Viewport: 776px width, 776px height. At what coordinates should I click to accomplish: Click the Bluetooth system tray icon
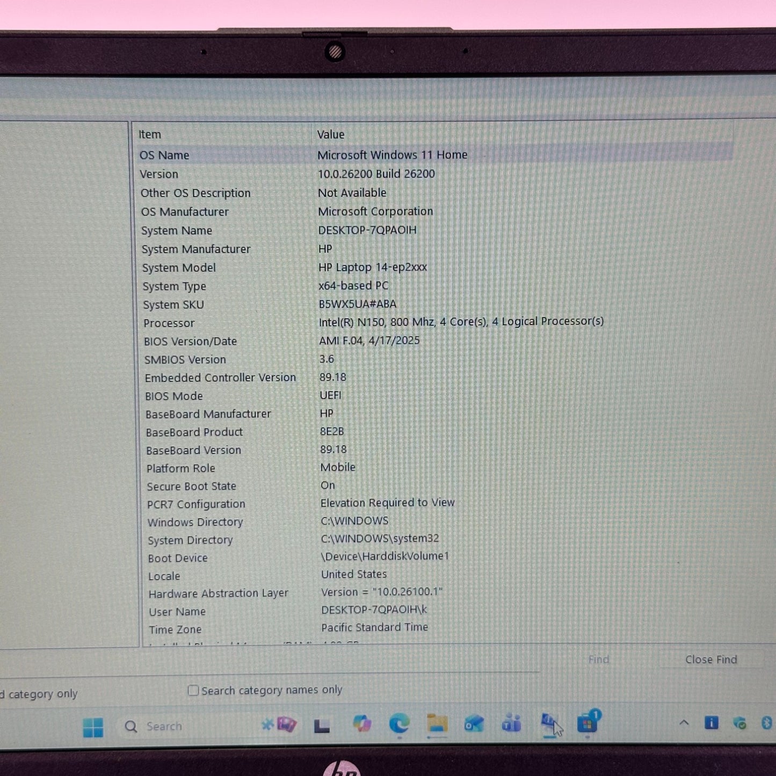[766, 723]
